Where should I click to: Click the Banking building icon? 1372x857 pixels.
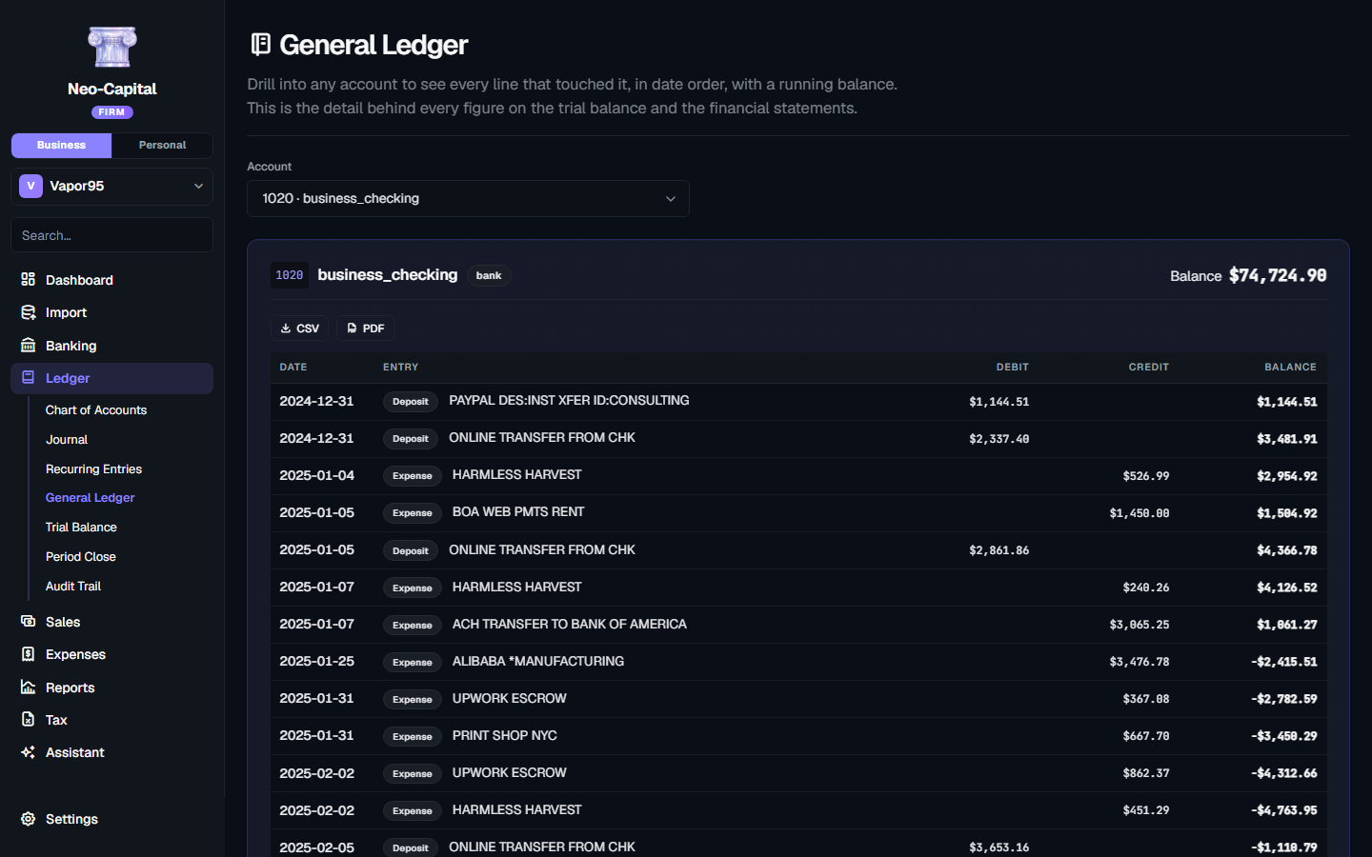click(x=29, y=346)
